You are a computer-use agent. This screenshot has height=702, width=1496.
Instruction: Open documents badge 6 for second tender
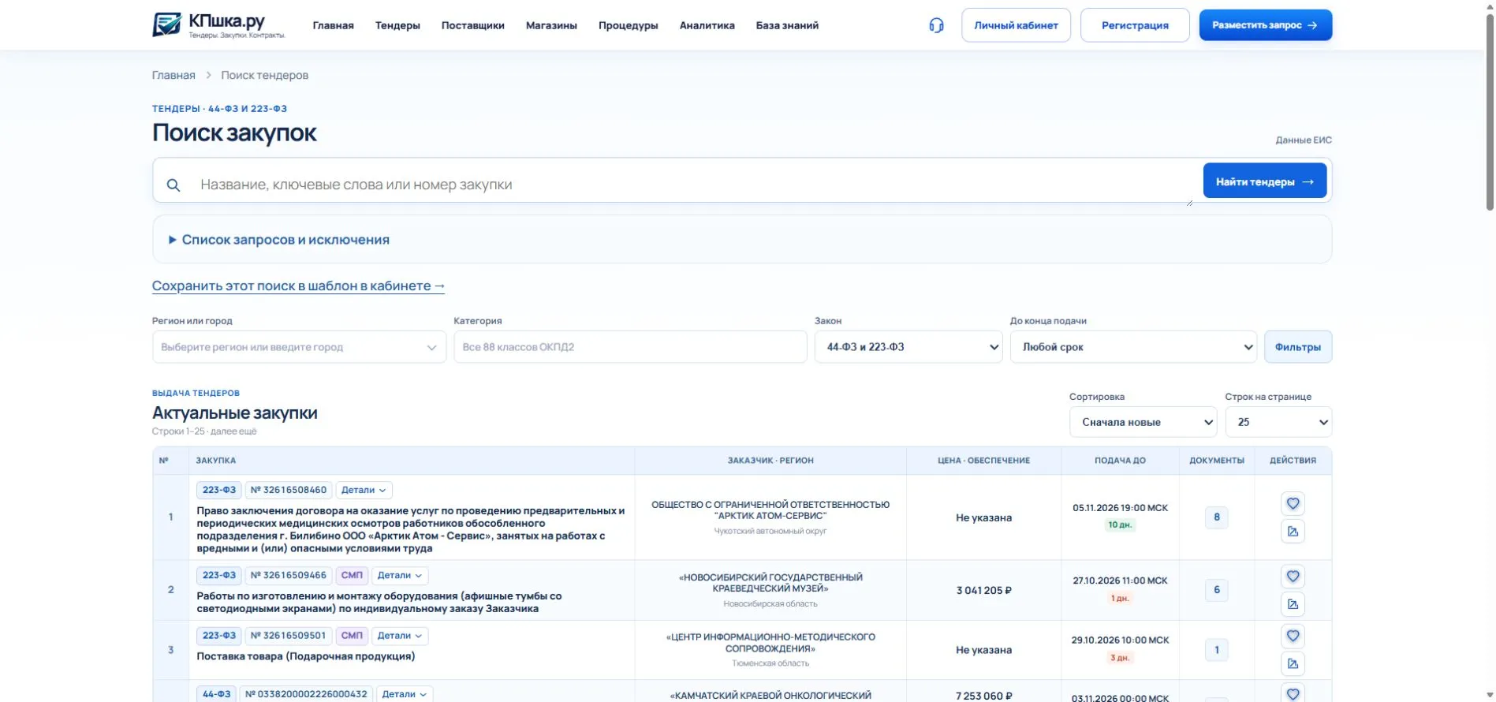[1216, 590]
